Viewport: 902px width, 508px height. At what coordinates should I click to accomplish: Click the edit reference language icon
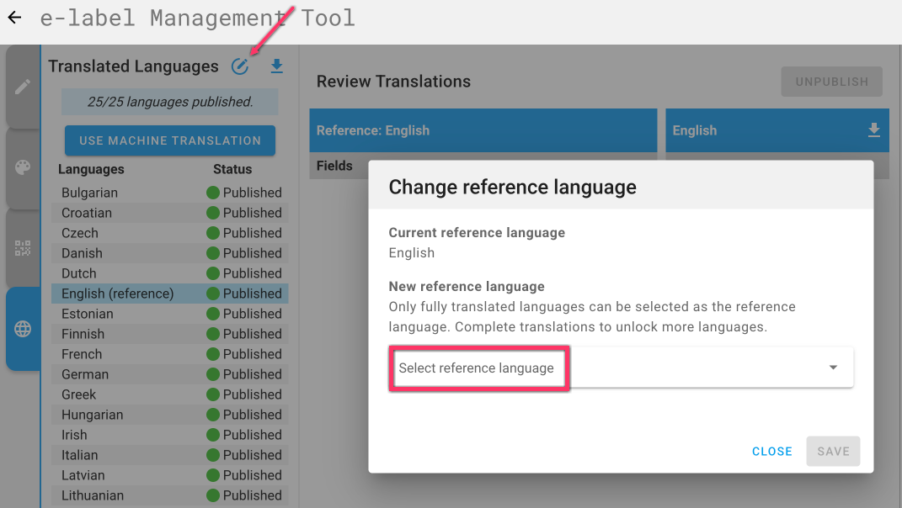click(x=240, y=66)
